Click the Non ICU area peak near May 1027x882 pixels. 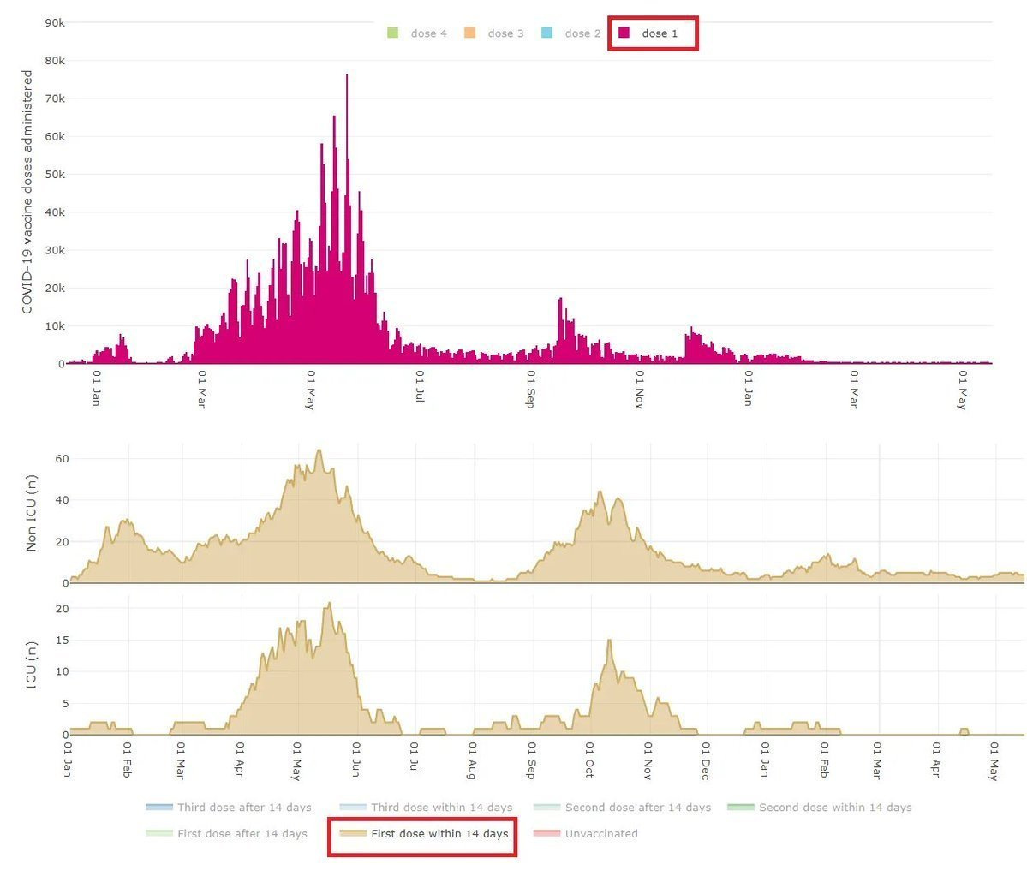click(319, 451)
